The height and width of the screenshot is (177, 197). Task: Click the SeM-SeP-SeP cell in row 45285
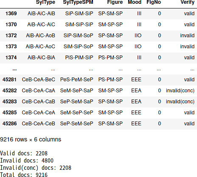[x=76, y=113]
